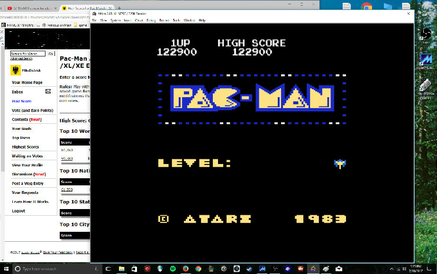Screen dimensions: 437x274
Task: Click the browser page vertical scrollbar
Action: [2, 109]
